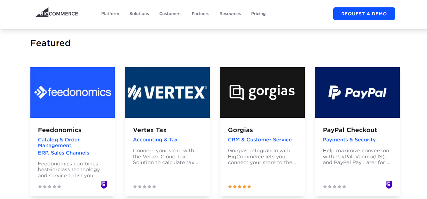Click the Accounting & Tax category link
This screenshot has width=427, height=199.
(155, 139)
